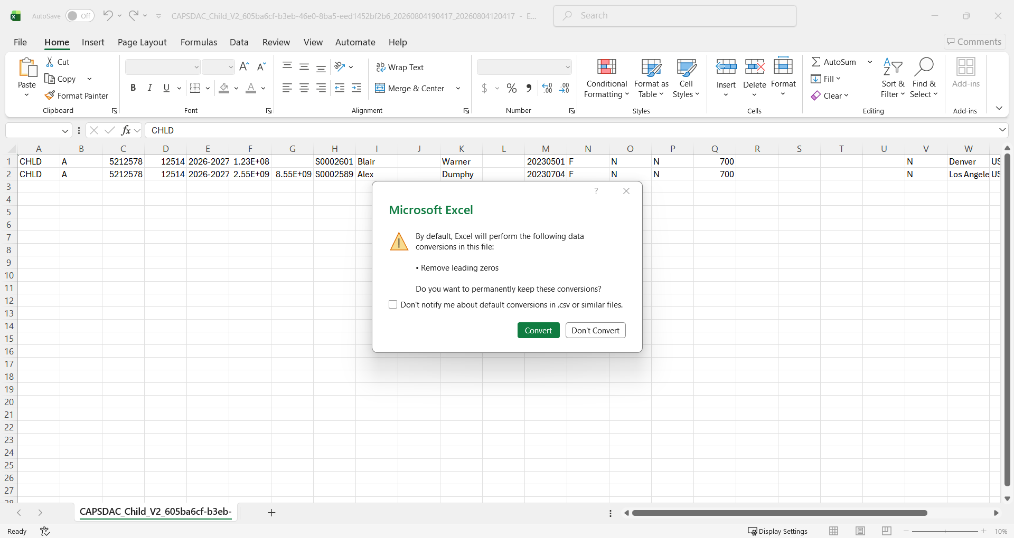Click the zoom slider
This screenshot has height=538, width=1014.
pos(945,531)
